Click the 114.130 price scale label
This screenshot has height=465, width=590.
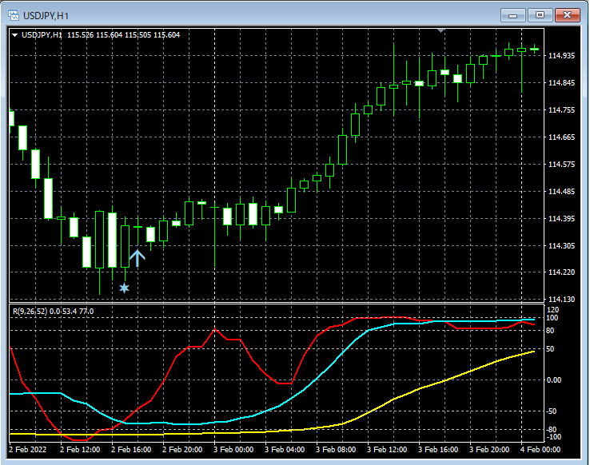[x=561, y=300]
